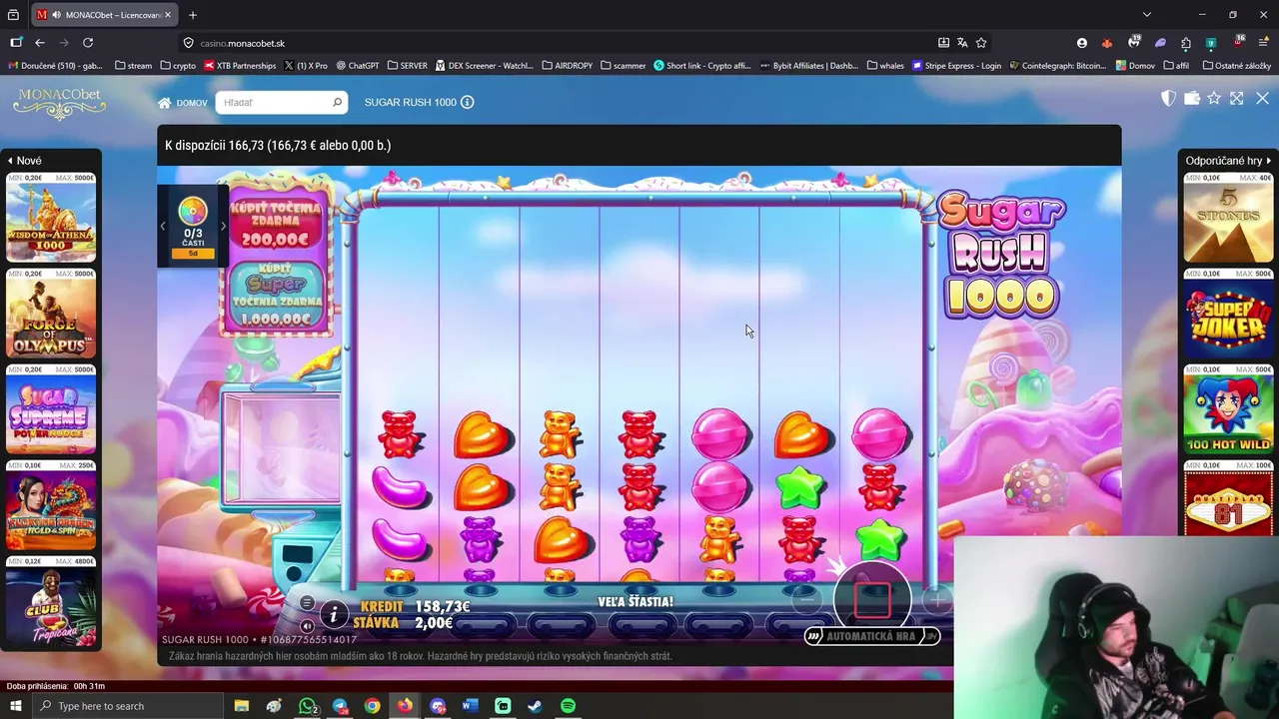This screenshot has height=719, width=1279.
Task: Launch Club Tropicana game
Action: coord(51,601)
